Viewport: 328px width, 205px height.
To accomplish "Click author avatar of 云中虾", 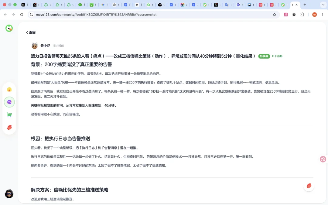I will (35, 46).
